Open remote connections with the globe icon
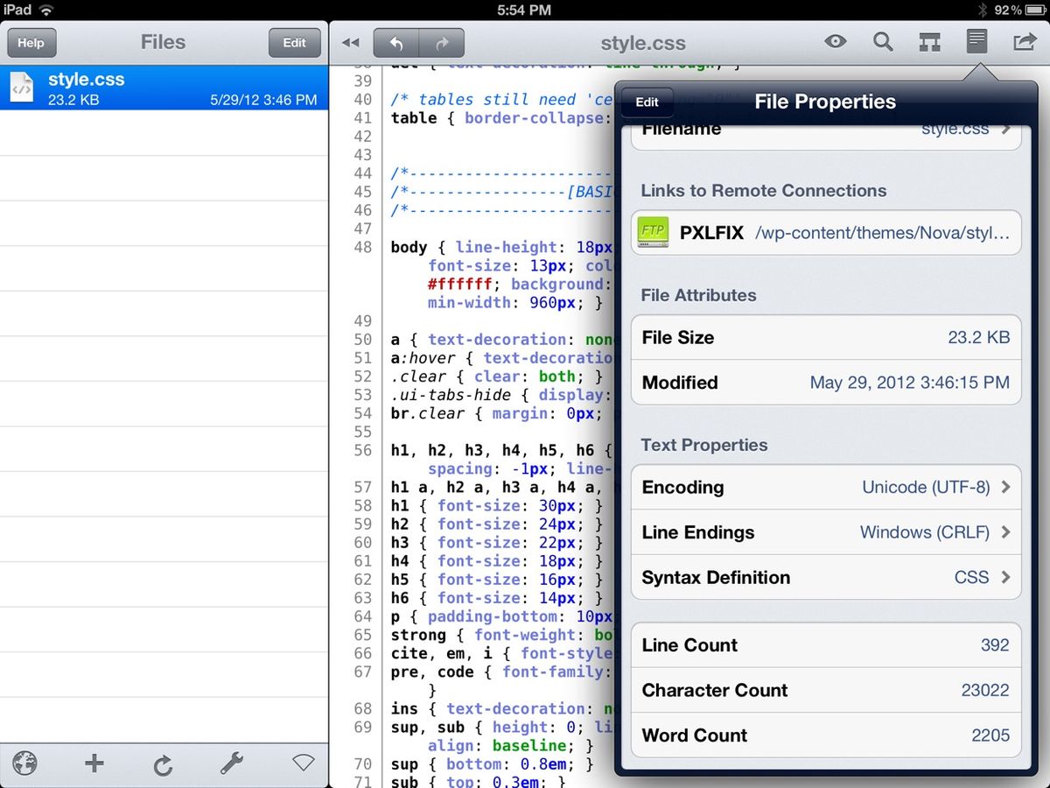The height and width of the screenshot is (788, 1050). click(24, 763)
